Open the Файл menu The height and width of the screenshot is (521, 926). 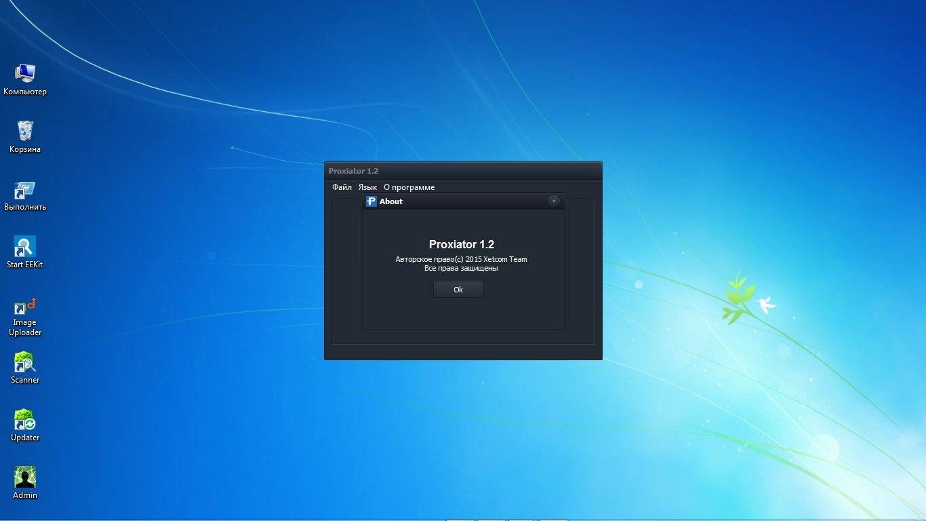point(342,187)
